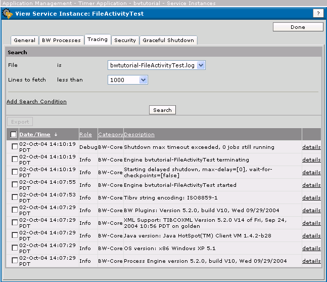Tick the 'Java version' log row checkbox
The width and height of the screenshot is (327, 282).
pyautogui.click(x=14, y=235)
